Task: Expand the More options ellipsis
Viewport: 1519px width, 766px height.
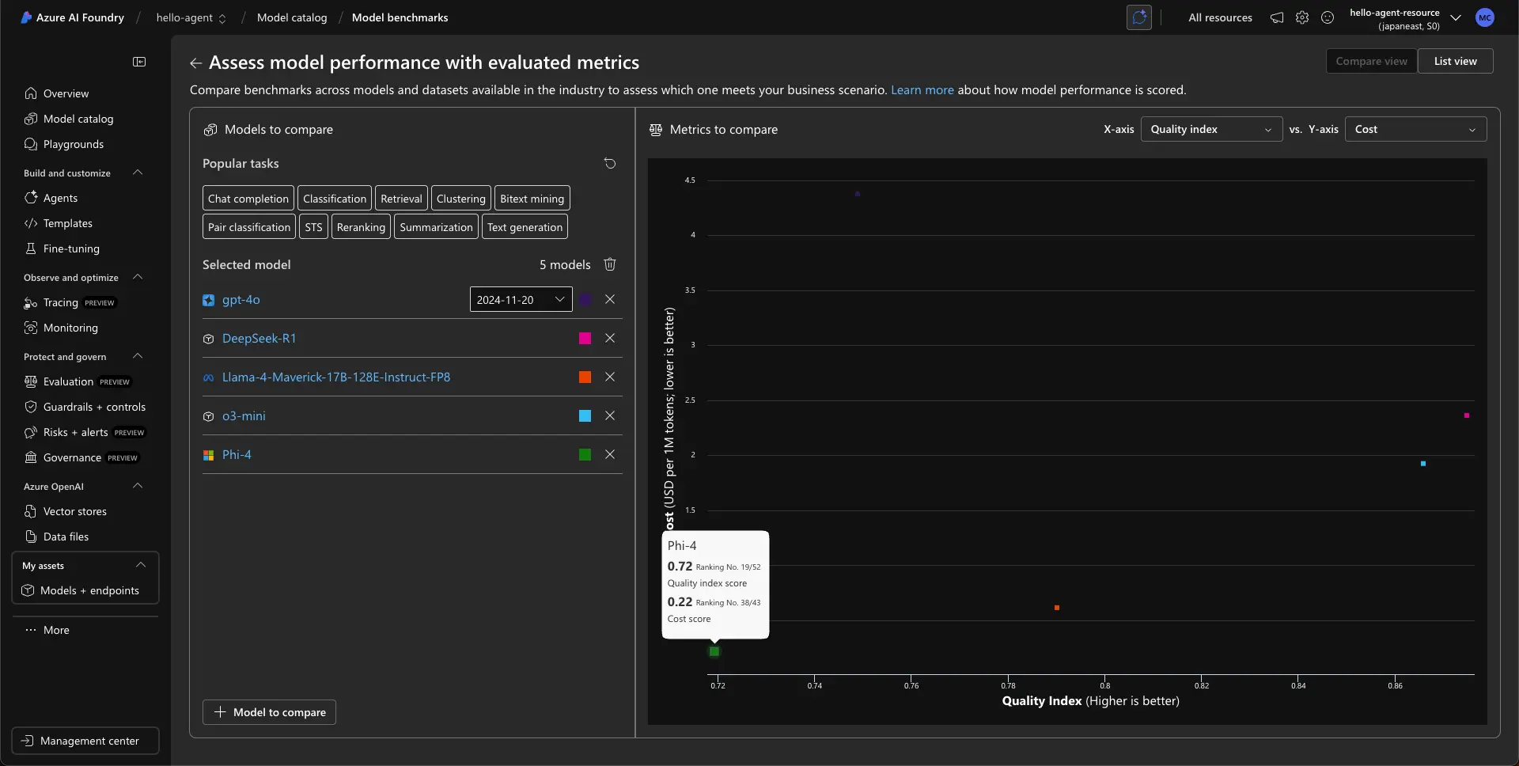Action: tap(31, 630)
